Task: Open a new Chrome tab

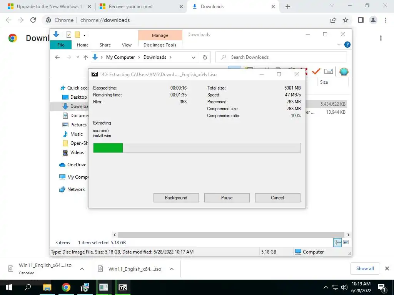Action: pyautogui.click(x=288, y=7)
